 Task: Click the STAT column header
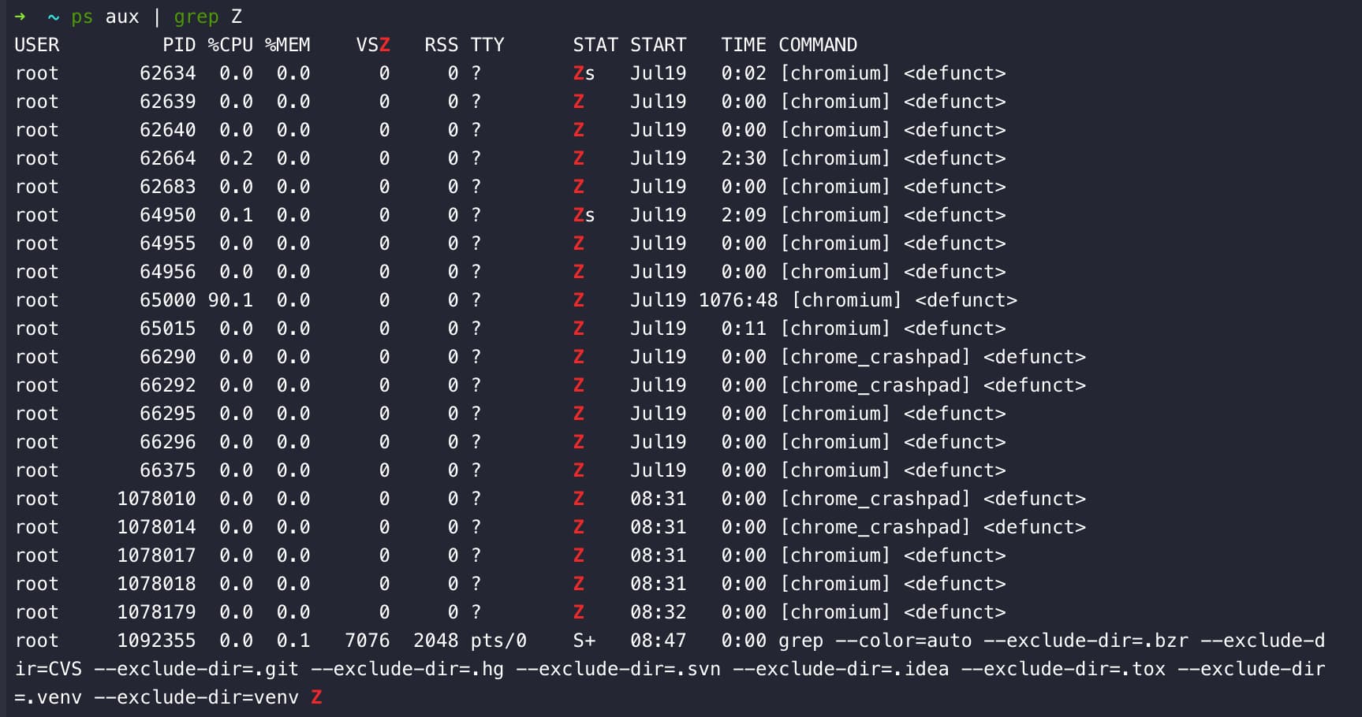595,45
